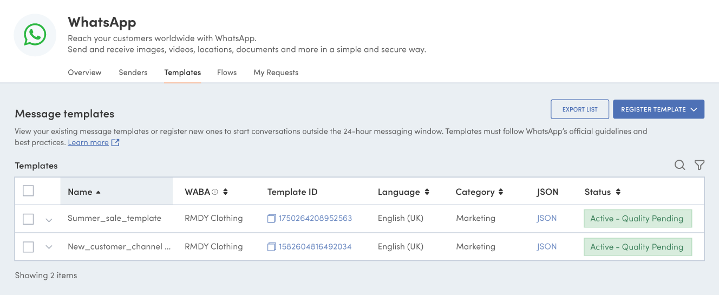Viewport: 719px width, 295px height.
Task: Select the Templates tab
Action: pos(182,73)
